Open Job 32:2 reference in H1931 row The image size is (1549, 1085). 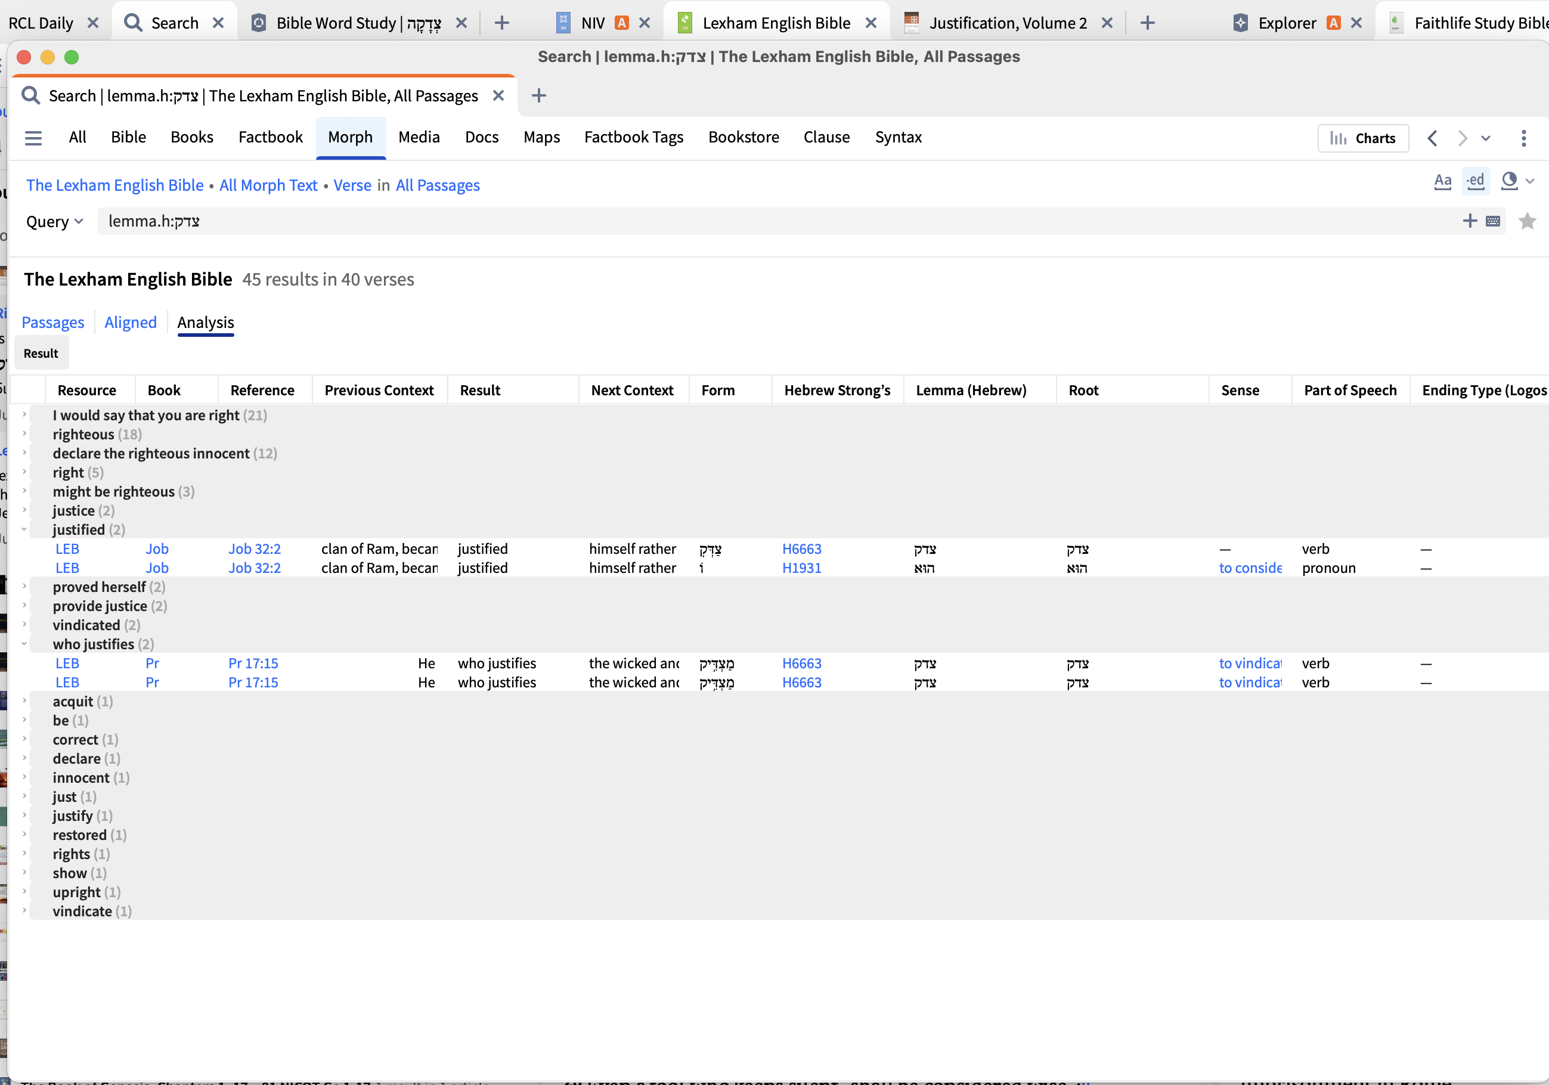255,568
